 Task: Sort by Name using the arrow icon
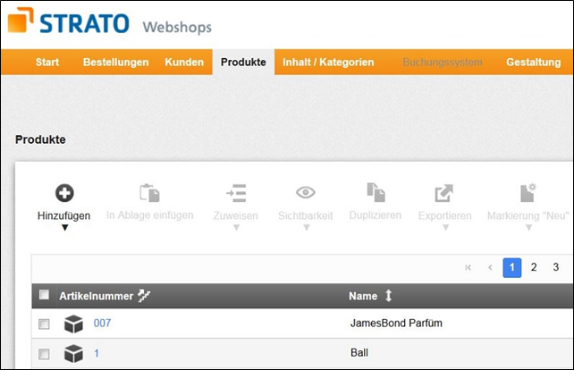pos(388,295)
